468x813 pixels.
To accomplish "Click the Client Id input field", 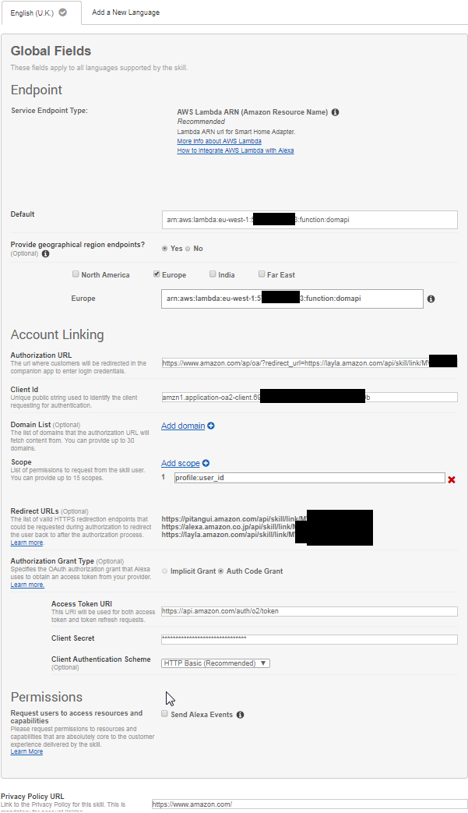I will pos(310,398).
